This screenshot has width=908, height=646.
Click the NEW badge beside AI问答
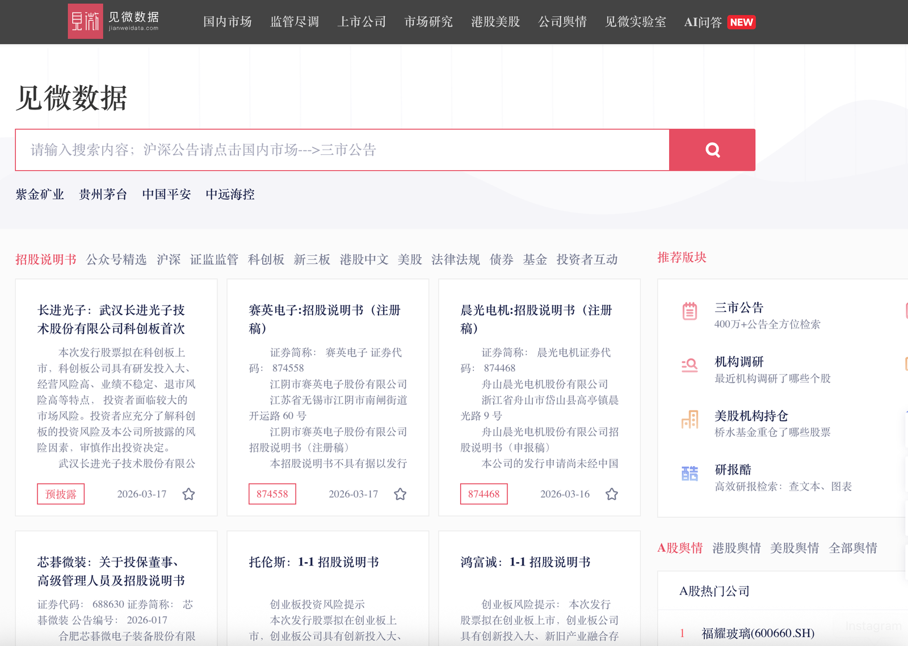[742, 22]
